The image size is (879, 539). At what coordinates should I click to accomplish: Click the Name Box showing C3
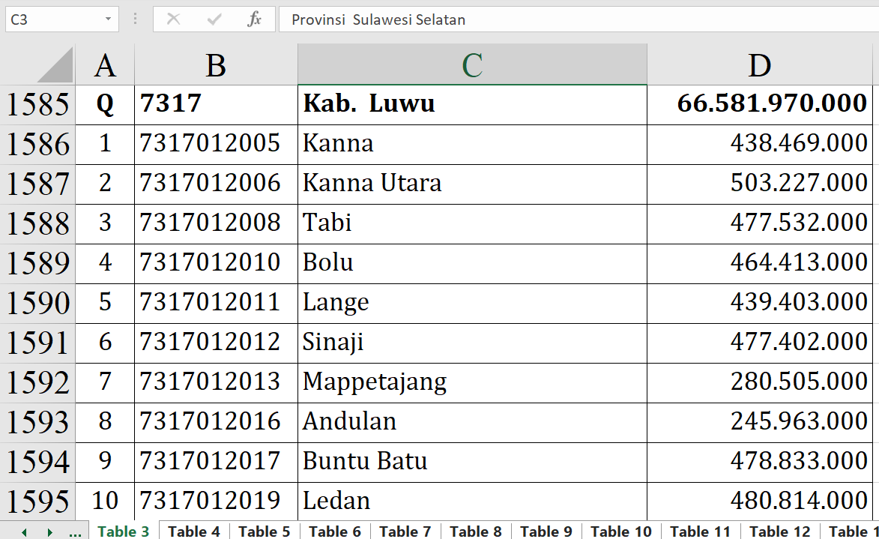coord(51,19)
